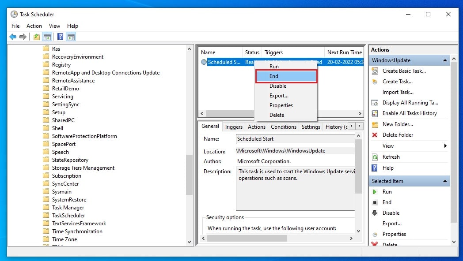Click Export... under Selected Item
The image size is (463, 261).
392,224
